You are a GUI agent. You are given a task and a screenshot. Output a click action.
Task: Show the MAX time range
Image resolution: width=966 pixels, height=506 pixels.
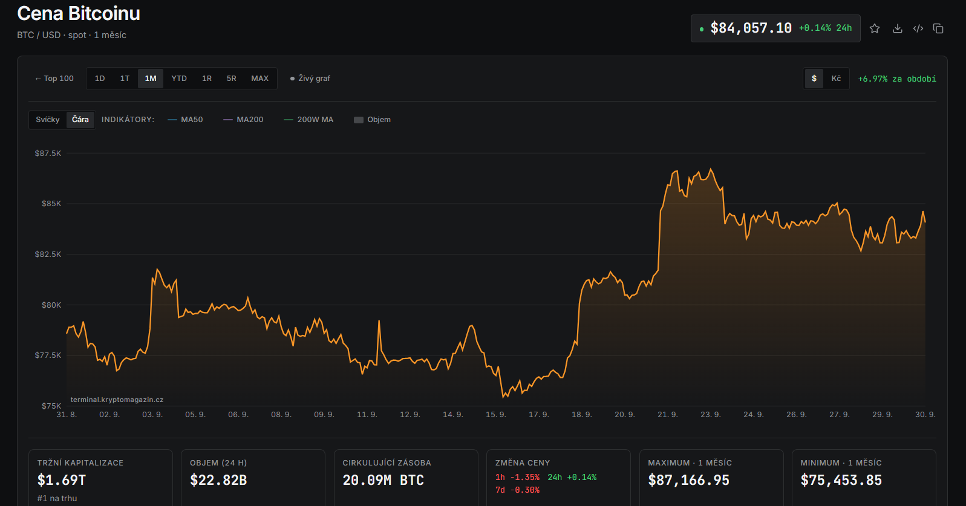pyautogui.click(x=260, y=79)
